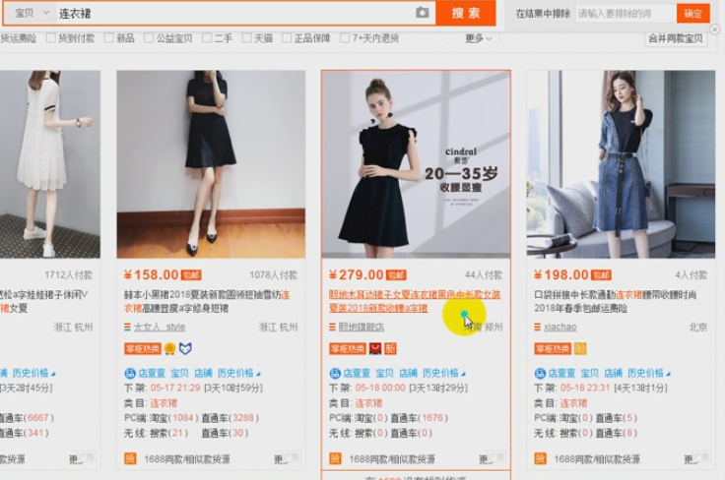This screenshot has height=480, width=725.
Task: Click the 掌柜热卖 badge under xiachao
Action: [x=553, y=348]
